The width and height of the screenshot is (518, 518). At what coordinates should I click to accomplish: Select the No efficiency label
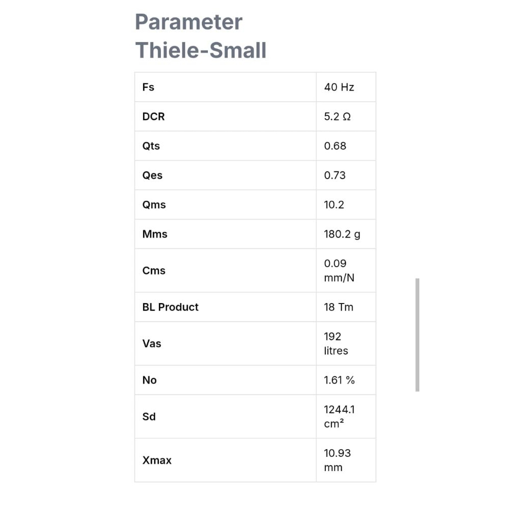tap(150, 380)
